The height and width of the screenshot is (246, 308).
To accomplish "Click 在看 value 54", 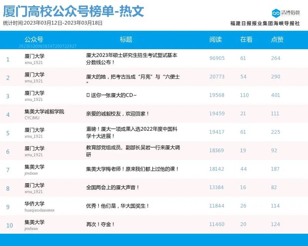I will click(x=243, y=77).
